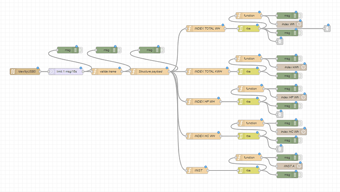Select the INDEX HC WH function node
This screenshot has width=340, height=192.
(x=203, y=136)
